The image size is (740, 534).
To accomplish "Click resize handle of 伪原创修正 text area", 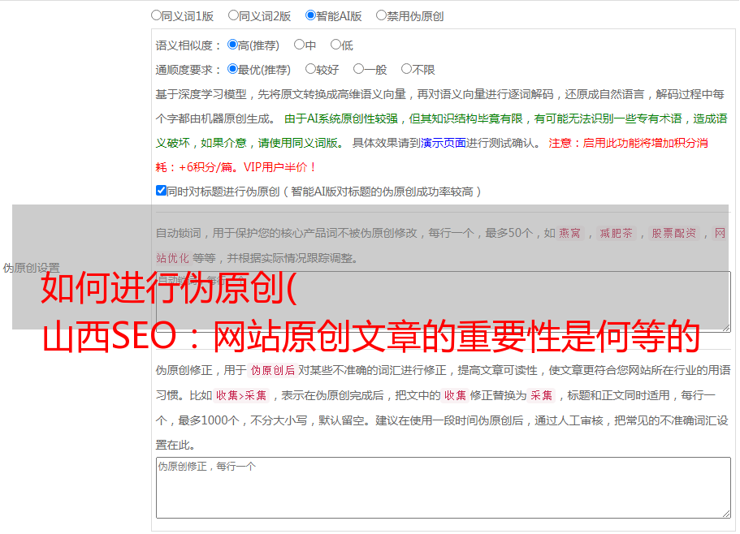I will 725,513.
